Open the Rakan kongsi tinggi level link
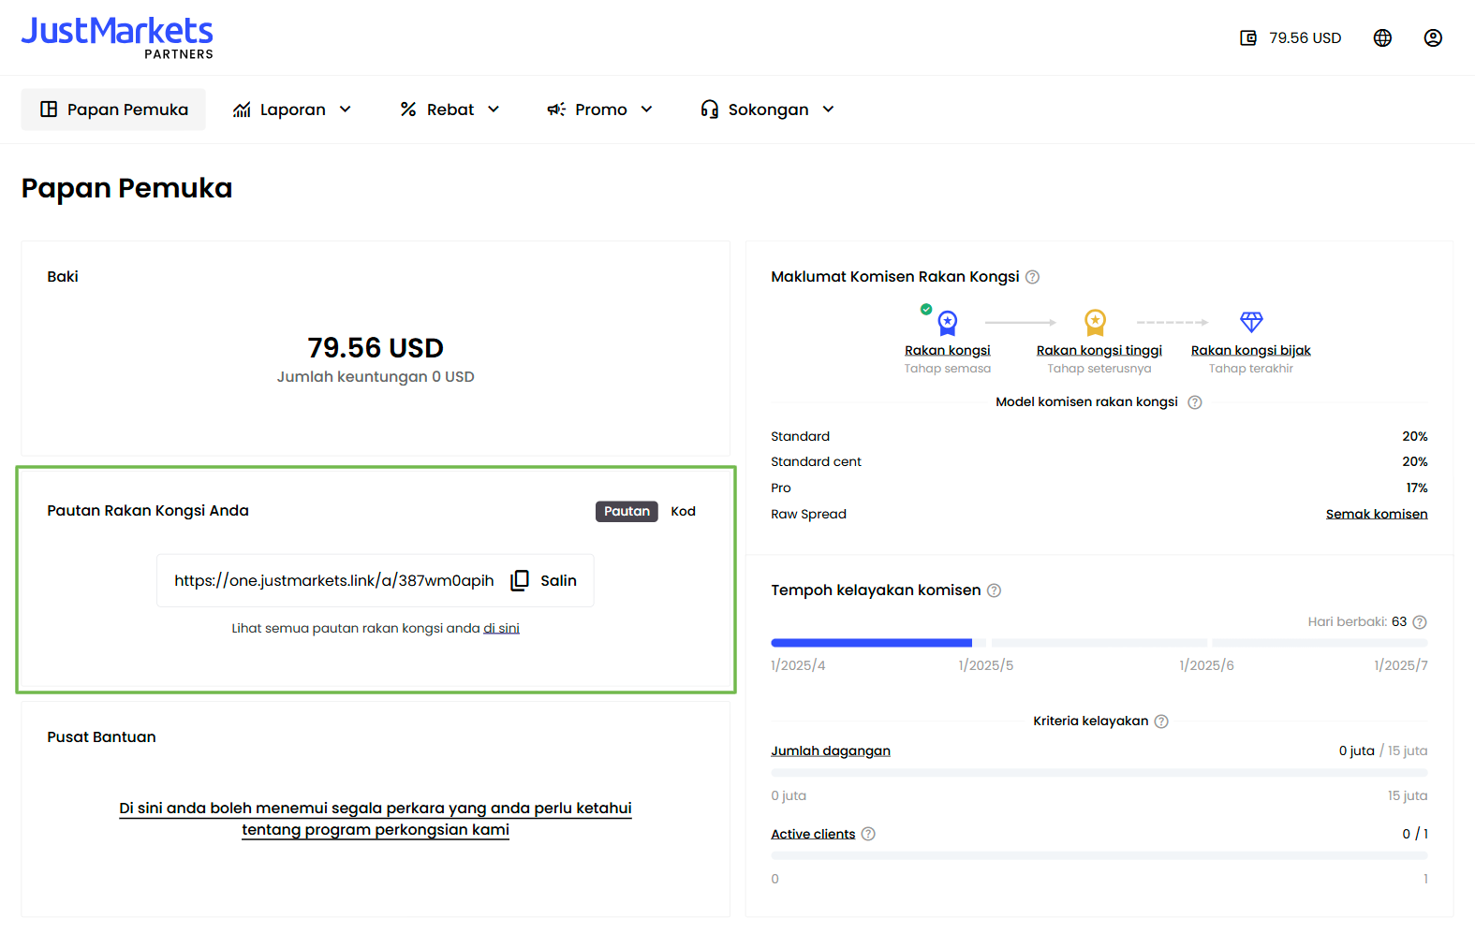 (x=1099, y=350)
